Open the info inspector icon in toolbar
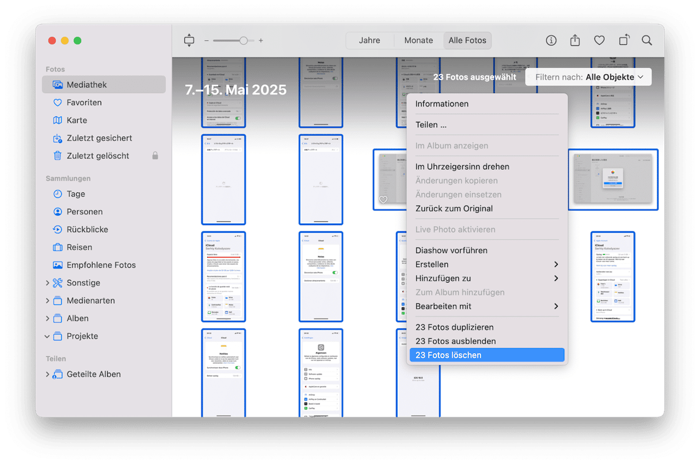Screen dimensions: 700x464 click(x=551, y=40)
